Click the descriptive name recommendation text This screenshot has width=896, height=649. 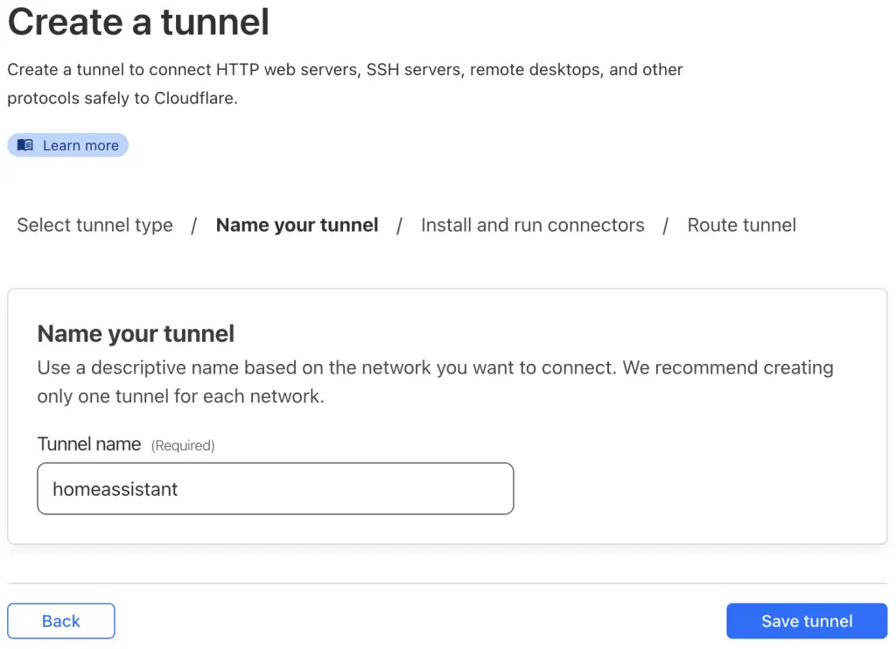(x=436, y=381)
